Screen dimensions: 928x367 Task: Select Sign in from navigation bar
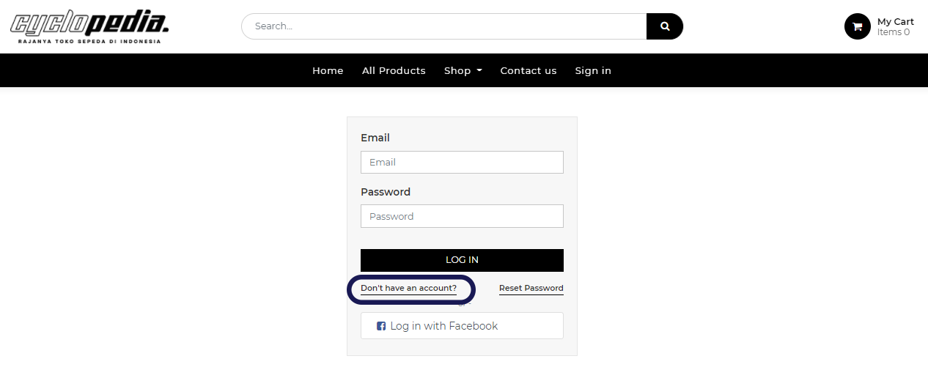tap(593, 71)
